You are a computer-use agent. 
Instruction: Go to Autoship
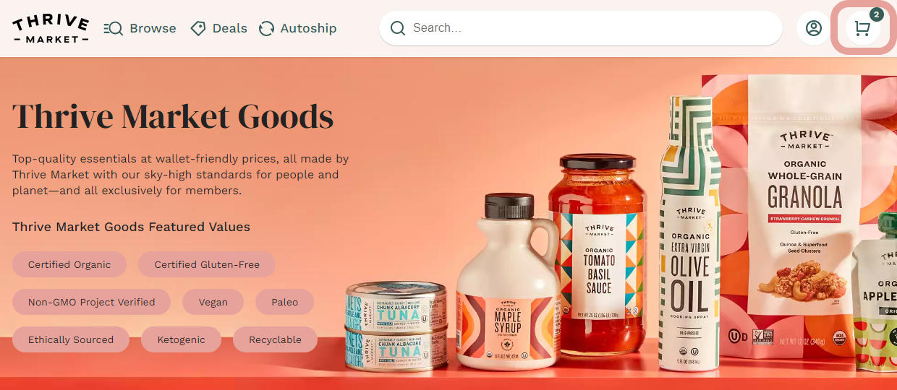coord(297,28)
